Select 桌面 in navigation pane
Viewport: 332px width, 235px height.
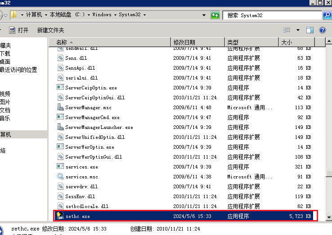[x=5, y=62]
